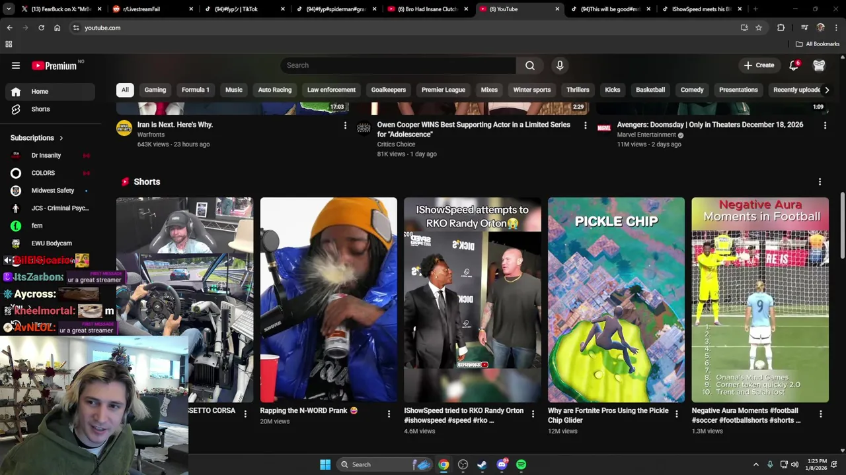Select the Gaming filter chip

[155, 90]
